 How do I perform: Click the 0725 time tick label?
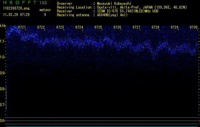pyautogui.click(x=98, y=28)
